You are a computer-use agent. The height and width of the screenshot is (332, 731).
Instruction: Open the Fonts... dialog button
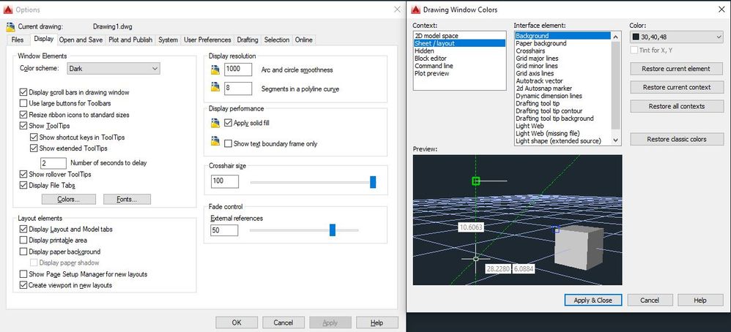(127, 200)
